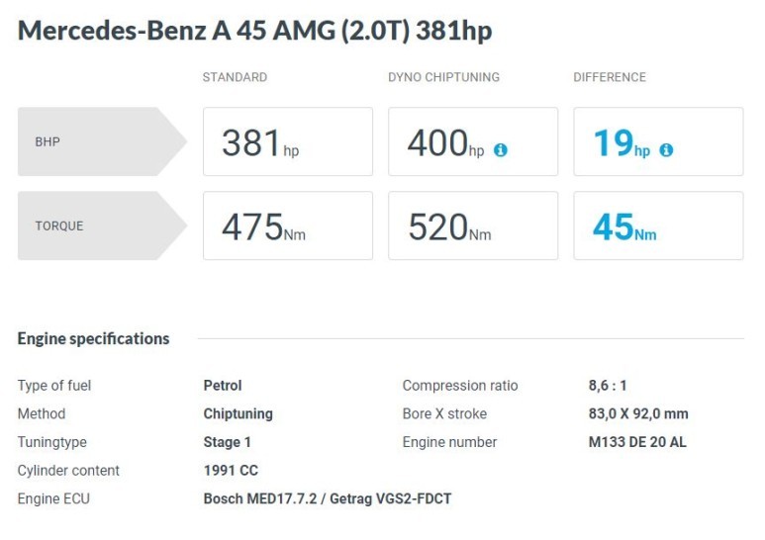Click the TORQUE row label
Screen dimensions: 765x540
pyautogui.click(x=59, y=225)
